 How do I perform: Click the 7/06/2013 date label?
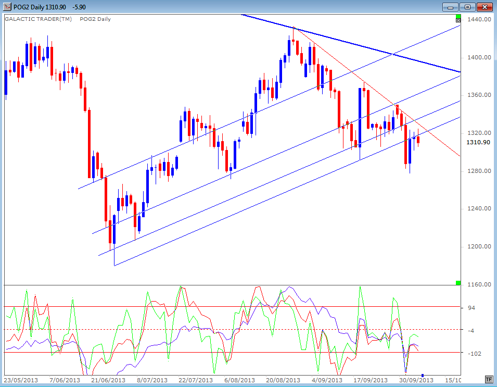65,380
